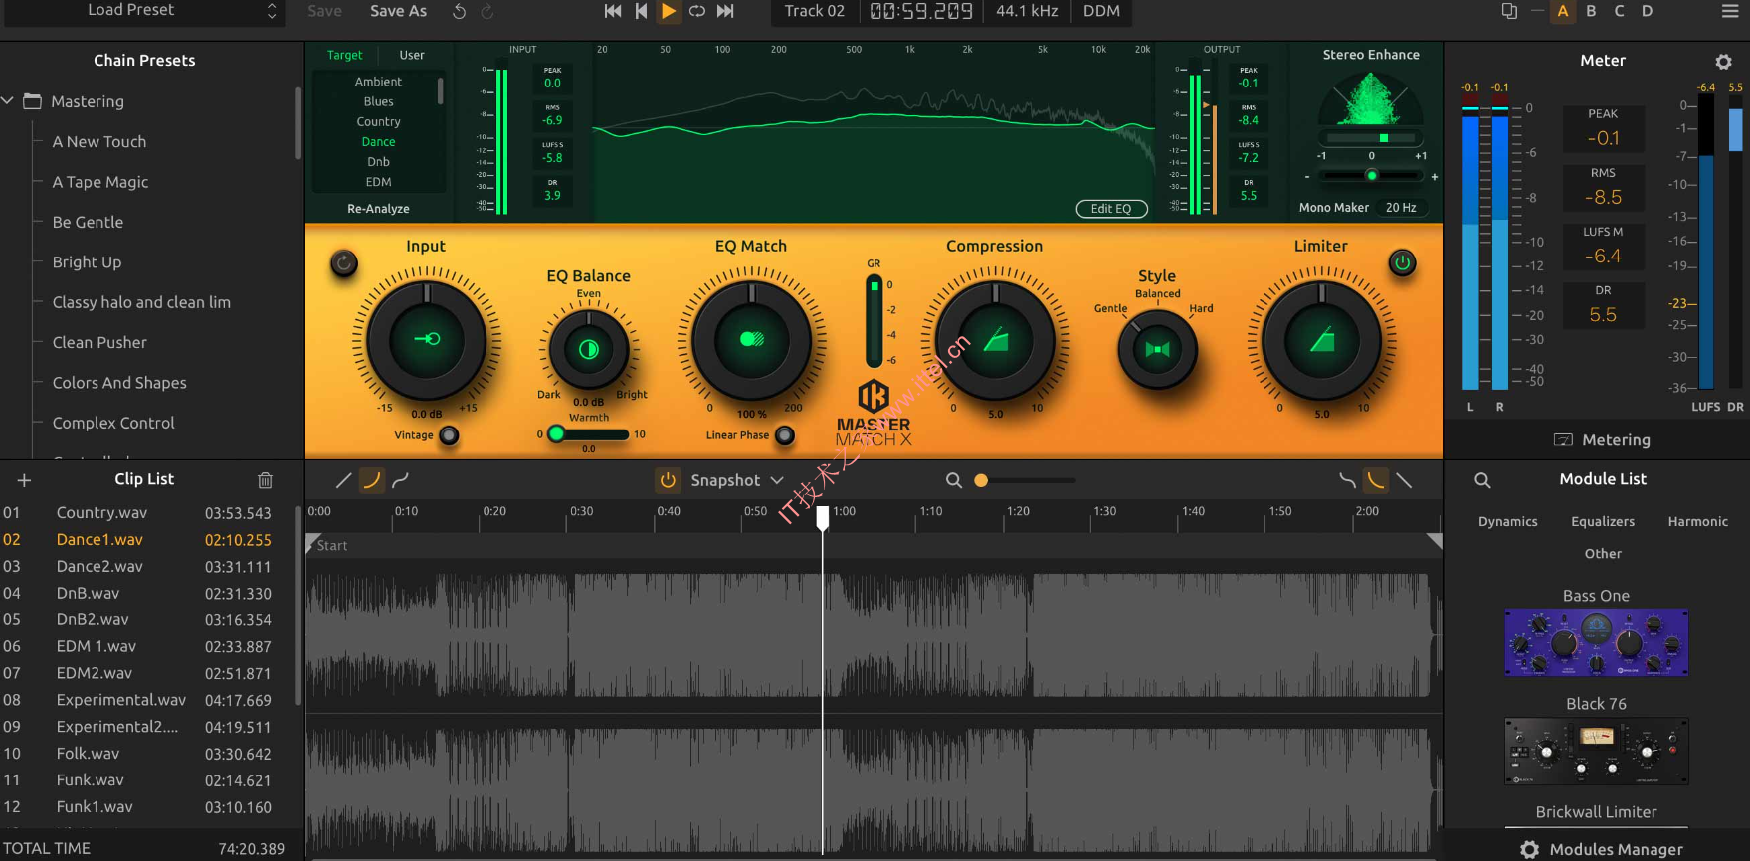
Task: Select the exponential fade-out curve
Action: point(1376,480)
